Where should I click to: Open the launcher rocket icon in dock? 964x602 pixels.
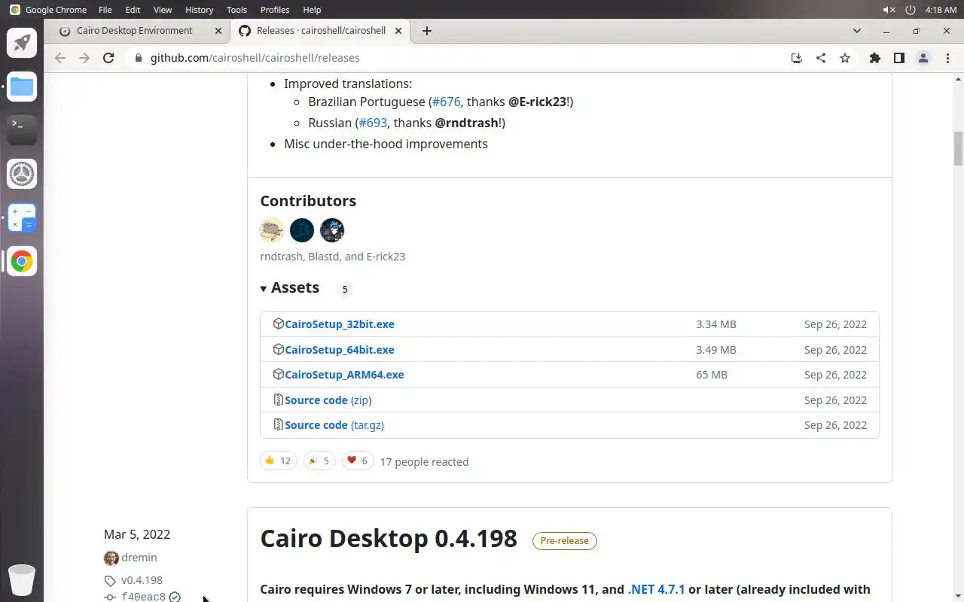[x=22, y=43]
